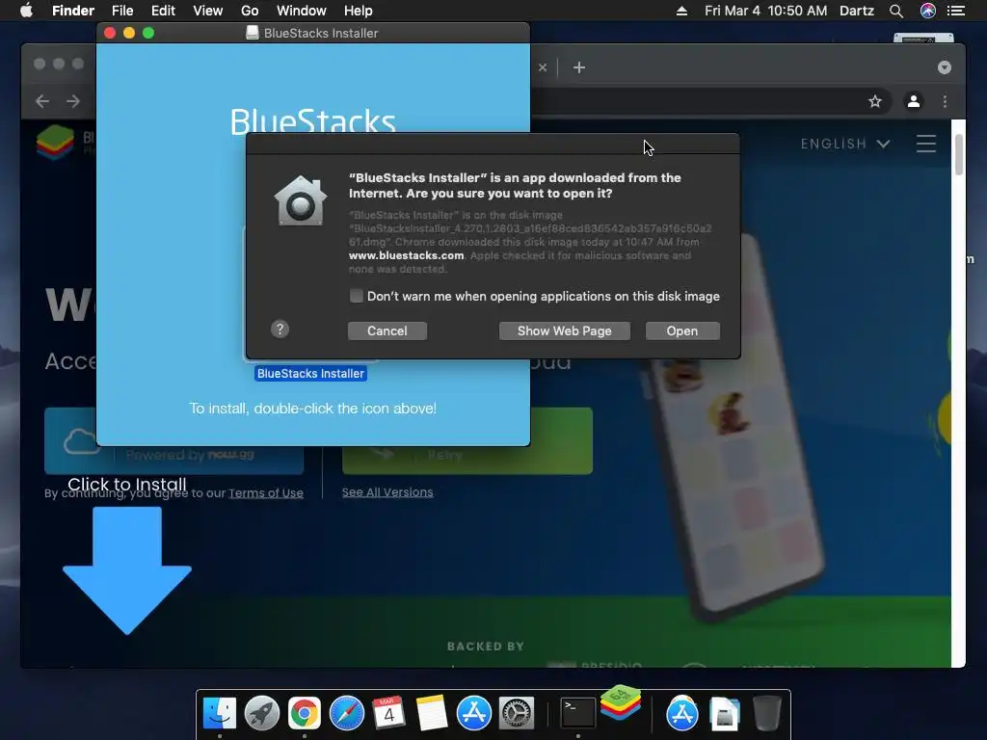
Task: Open System Preferences from the Dock
Action: [x=517, y=714]
